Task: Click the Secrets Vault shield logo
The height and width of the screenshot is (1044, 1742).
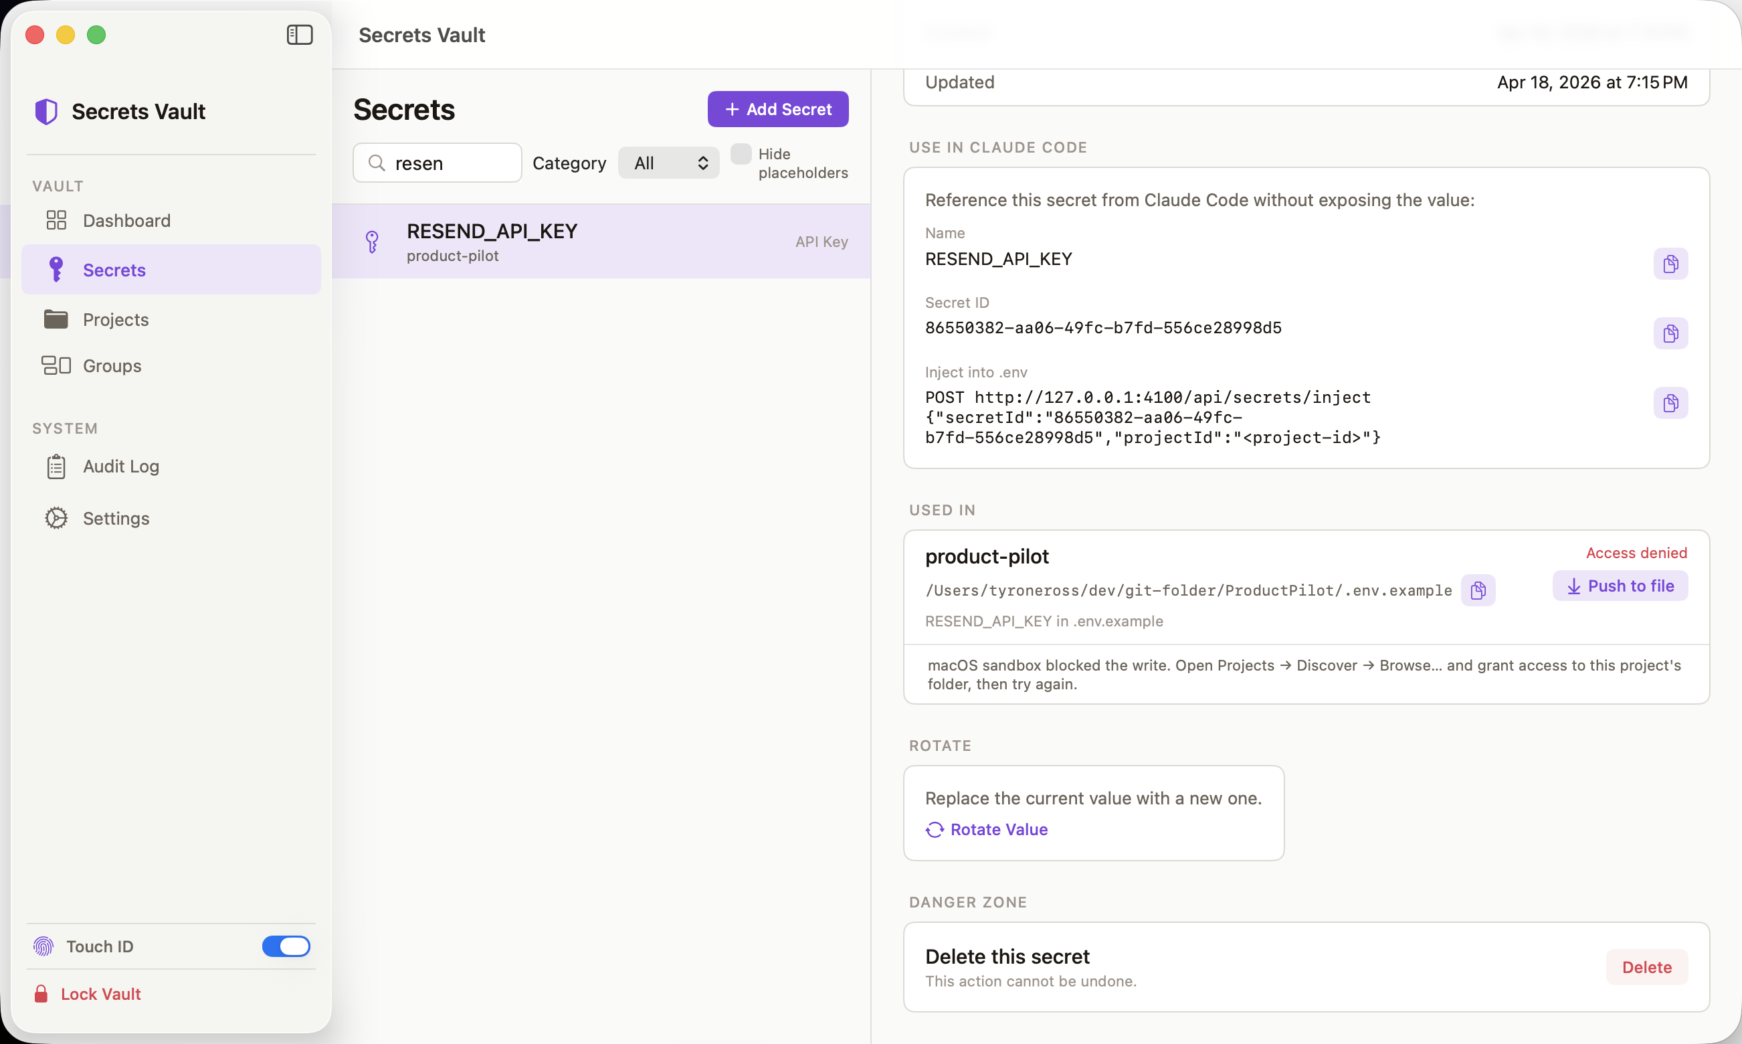Action: (x=46, y=111)
